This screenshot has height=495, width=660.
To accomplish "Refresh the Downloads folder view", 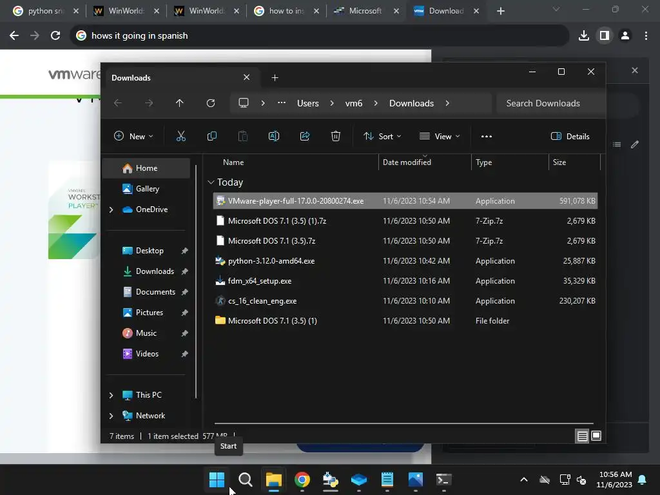I will (211, 103).
